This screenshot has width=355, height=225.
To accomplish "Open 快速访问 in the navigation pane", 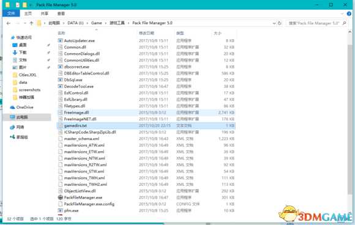I will [x=24, y=37].
